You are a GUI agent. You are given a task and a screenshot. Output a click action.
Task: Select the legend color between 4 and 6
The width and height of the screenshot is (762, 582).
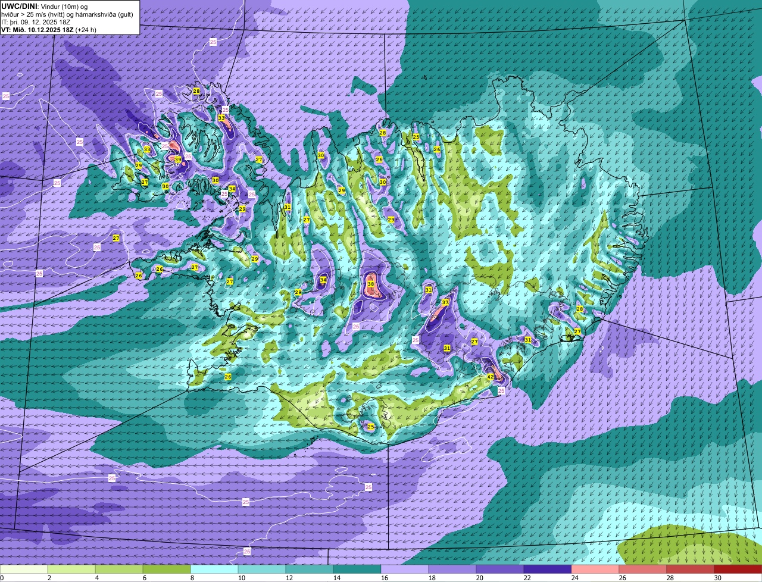(119, 570)
